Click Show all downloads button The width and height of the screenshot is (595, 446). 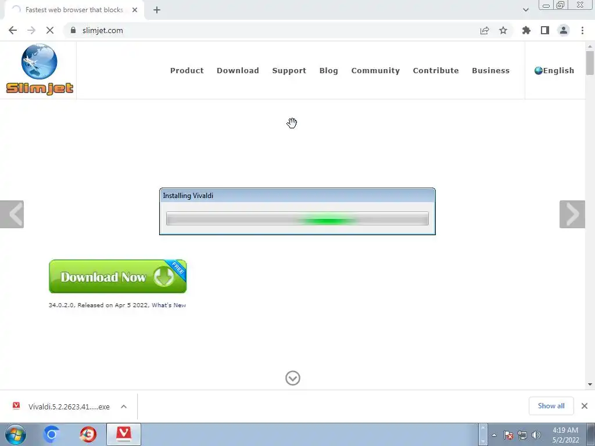[551, 406]
